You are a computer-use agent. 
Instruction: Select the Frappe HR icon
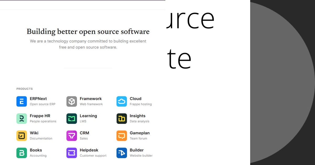pyautogui.click(x=22, y=118)
